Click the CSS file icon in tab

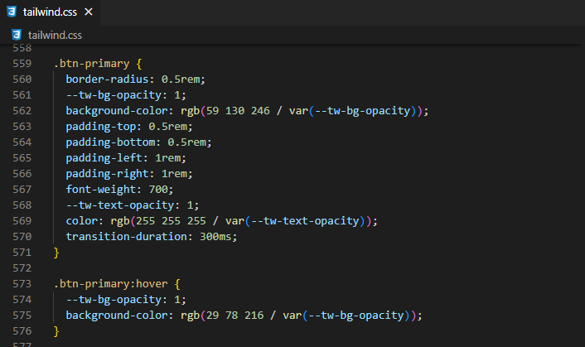[12, 12]
